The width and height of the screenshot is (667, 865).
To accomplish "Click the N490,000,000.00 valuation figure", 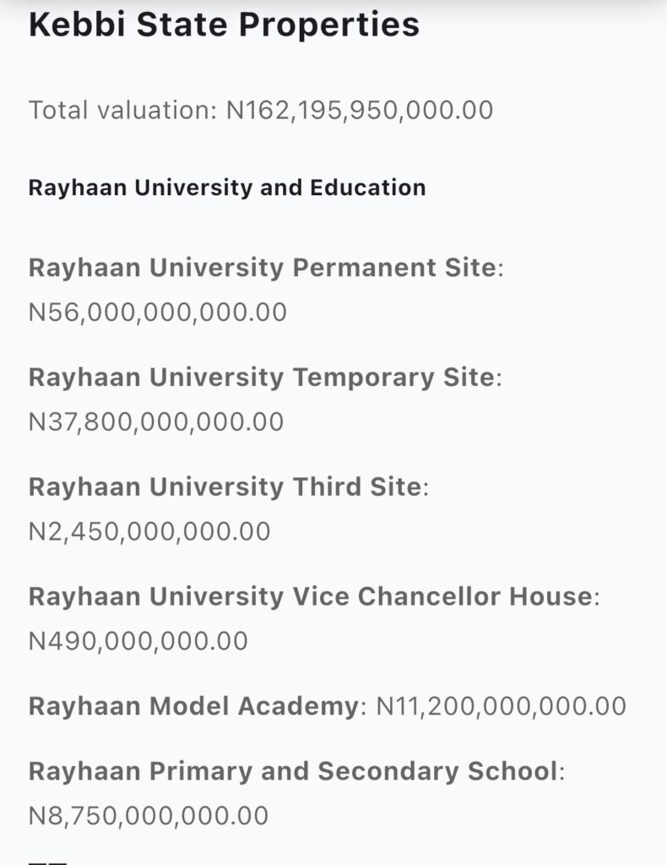I will coord(138,641).
